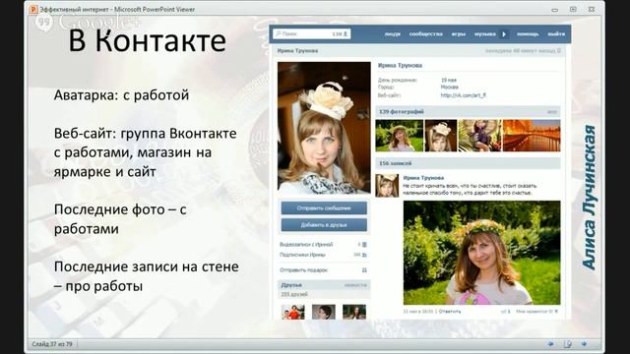The width and height of the screenshot is (630, 354).
Task: Click the bullet Последние фото – с работами
Action: (x=120, y=219)
